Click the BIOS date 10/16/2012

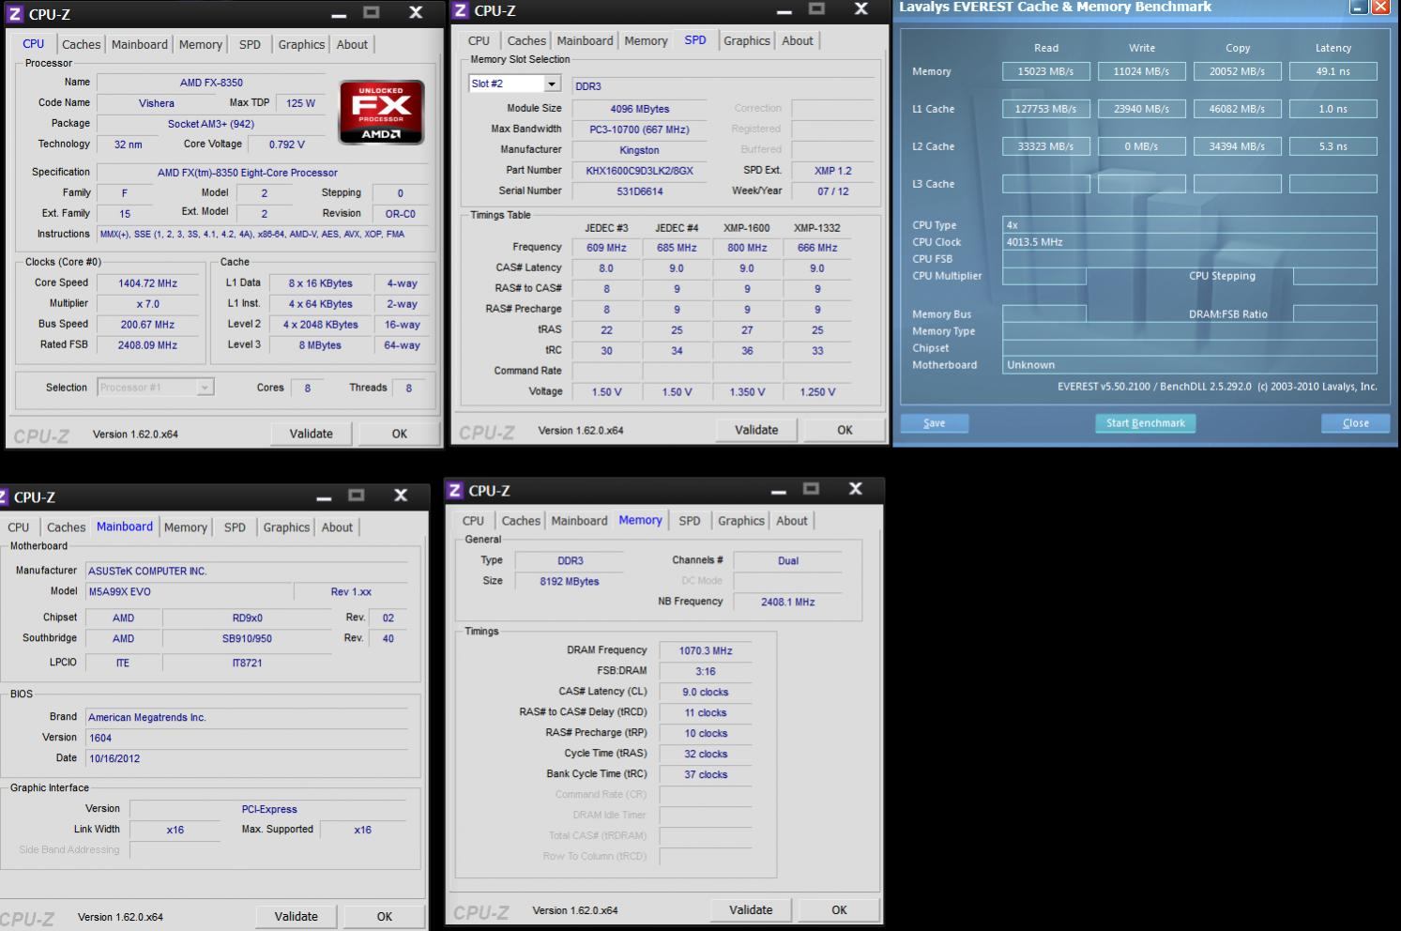pyautogui.click(x=247, y=758)
